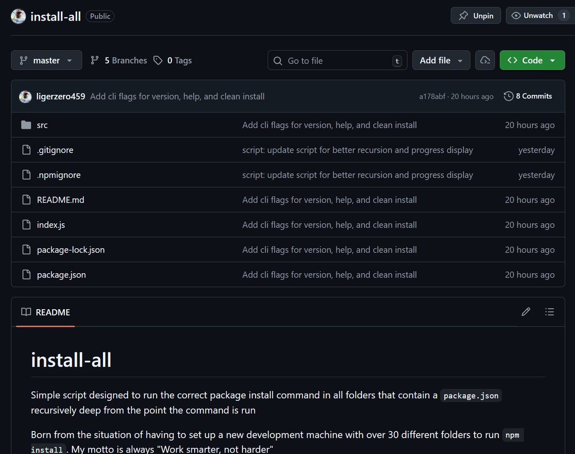The height and width of the screenshot is (454, 575).
Task: Open the .gitignore row commit message
Action: (357, 150)
